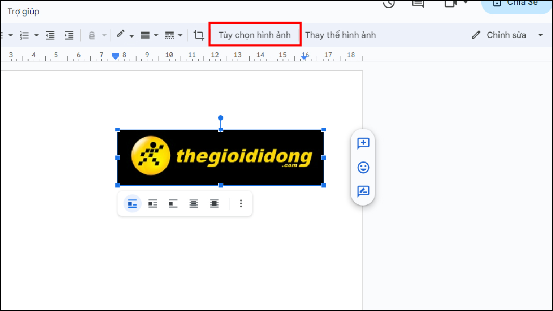Add a comment using the sidebar icon
553x311 pixels.
coord(363,143)
